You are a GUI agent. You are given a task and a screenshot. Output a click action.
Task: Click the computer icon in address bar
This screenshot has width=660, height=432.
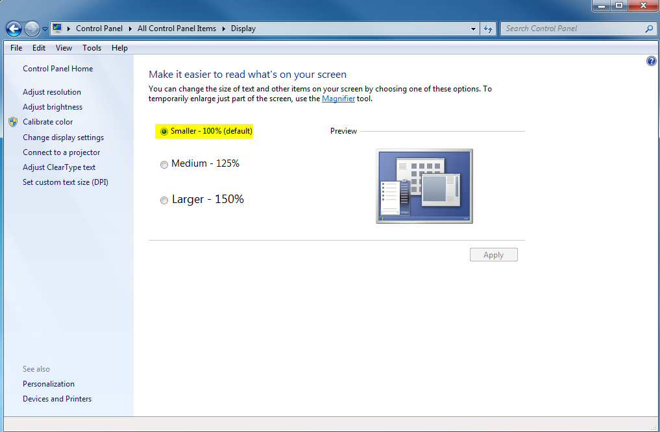click(x=57, y=28)
